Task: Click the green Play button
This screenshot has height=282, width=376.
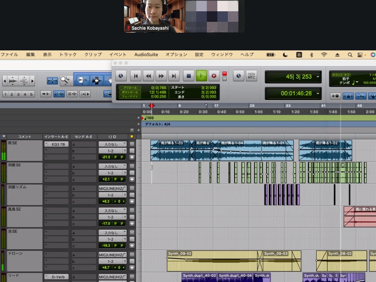Action: (202, 76)
